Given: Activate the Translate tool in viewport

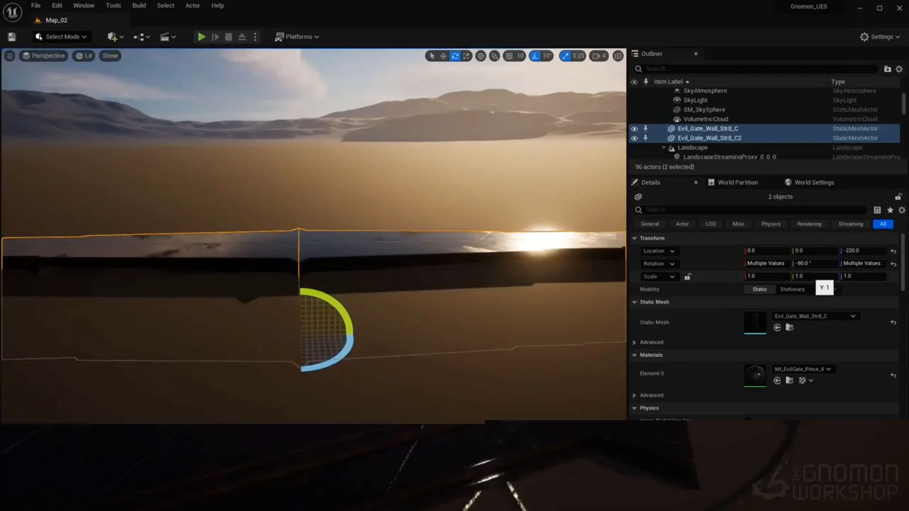Looking at the screenshot, I should [x=443, y=56].
